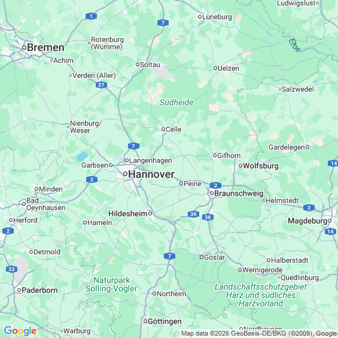Click the A39 highway shield

193,214
